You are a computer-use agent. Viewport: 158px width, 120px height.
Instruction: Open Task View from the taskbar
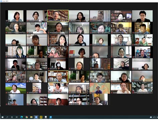[17, 117]
